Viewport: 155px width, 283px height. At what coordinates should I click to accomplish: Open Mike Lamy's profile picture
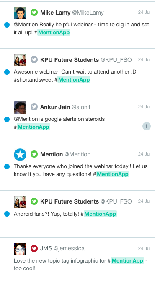[x=20, y=13]
